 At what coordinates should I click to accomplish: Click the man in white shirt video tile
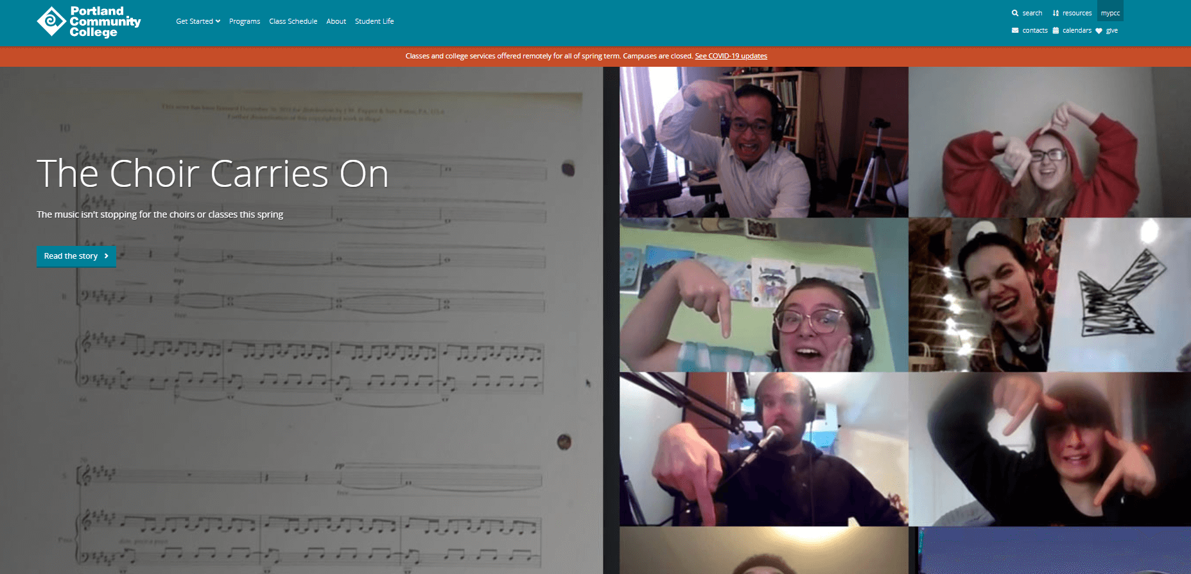(x=763, y=143)
